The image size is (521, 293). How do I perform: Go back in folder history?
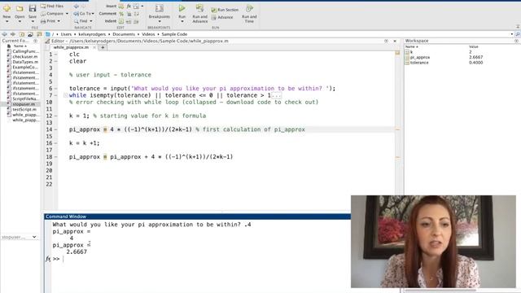coord(4,34)
